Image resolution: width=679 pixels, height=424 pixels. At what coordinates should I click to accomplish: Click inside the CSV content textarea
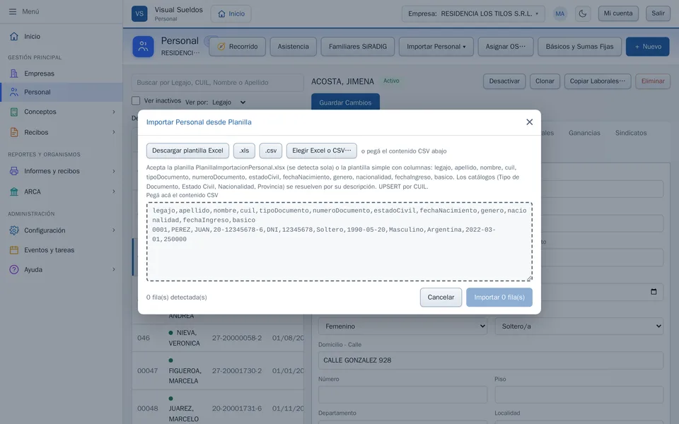tap(339, 242)
